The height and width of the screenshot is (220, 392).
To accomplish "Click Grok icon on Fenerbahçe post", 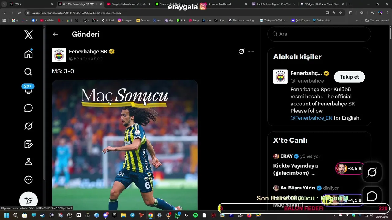I will point(241,51).
